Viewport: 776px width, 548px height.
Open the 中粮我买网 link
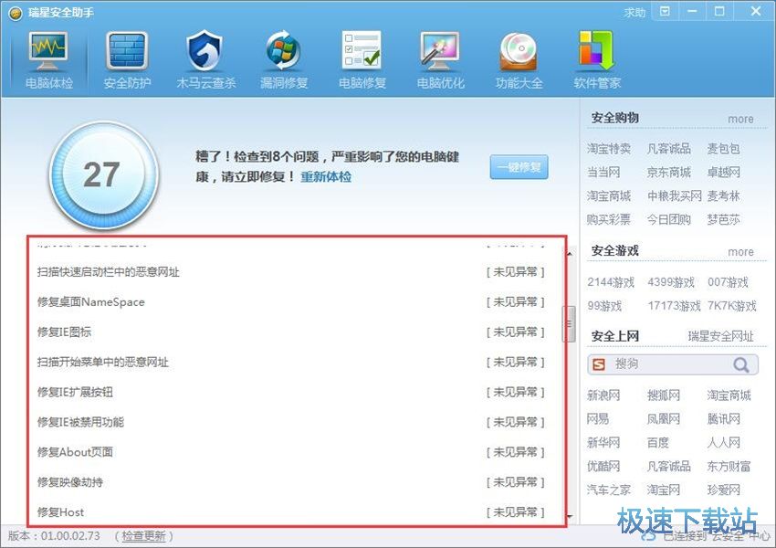[675, 196]
